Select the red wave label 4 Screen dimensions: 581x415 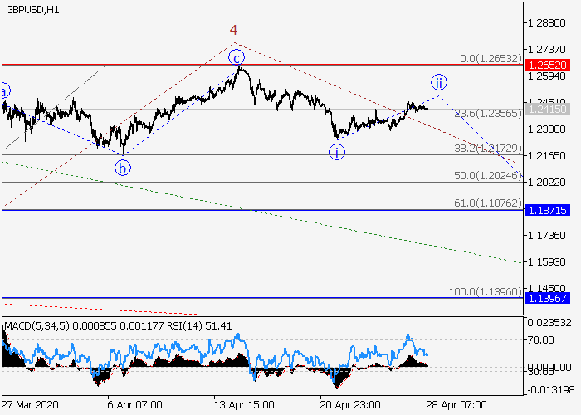[233, 30]
